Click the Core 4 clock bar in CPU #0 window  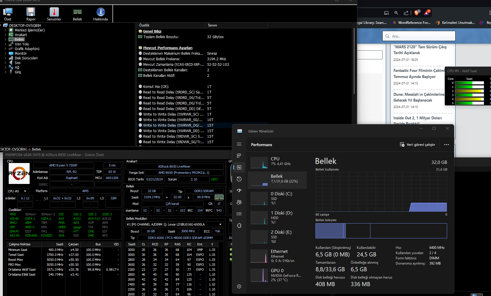click(470, 99)
